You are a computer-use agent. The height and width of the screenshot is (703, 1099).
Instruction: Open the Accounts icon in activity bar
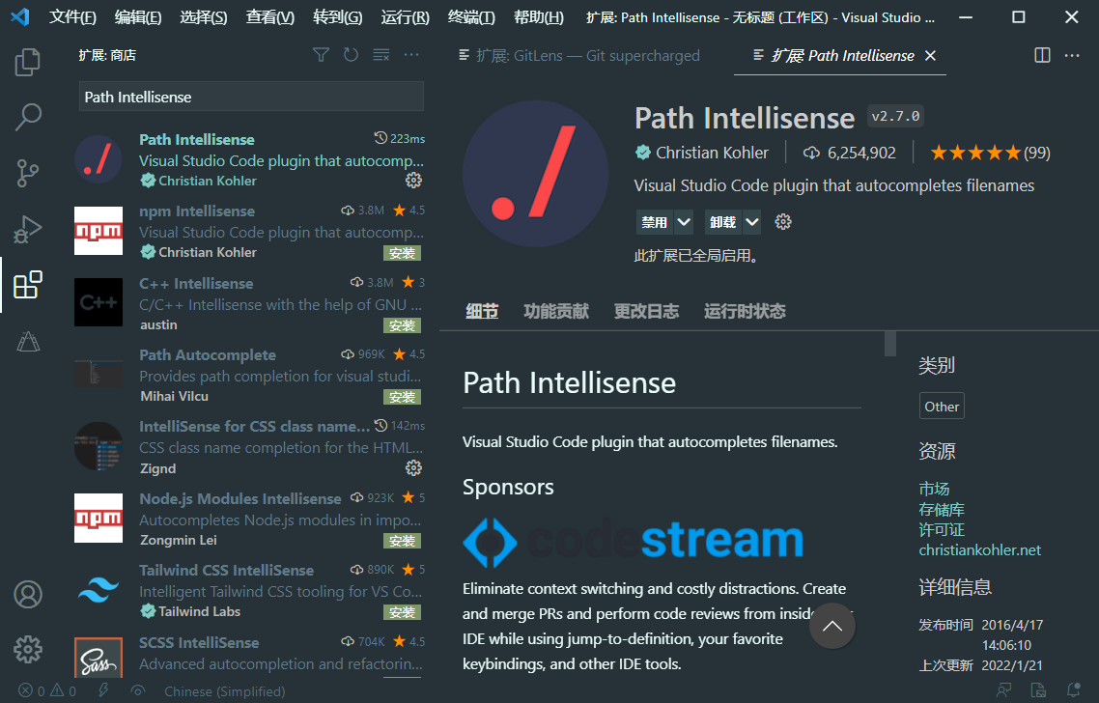tap(28, 594)
